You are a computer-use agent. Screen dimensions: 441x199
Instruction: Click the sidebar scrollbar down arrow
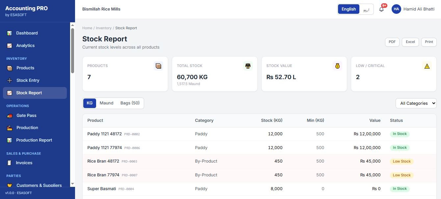72,184
